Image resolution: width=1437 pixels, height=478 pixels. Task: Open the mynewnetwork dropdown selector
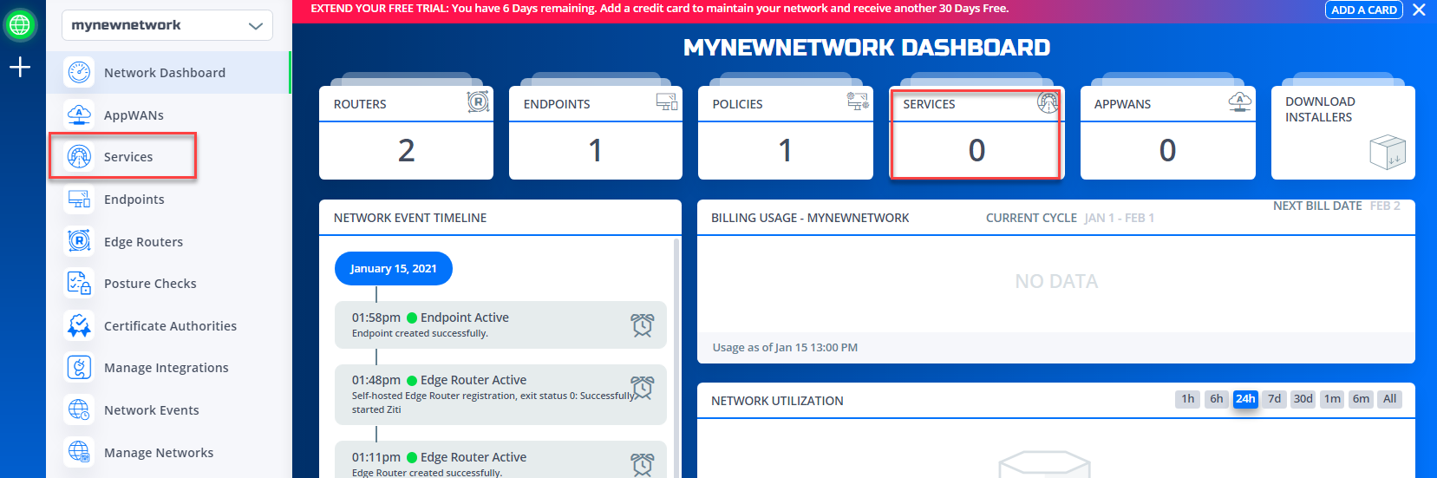coord(167,25)
